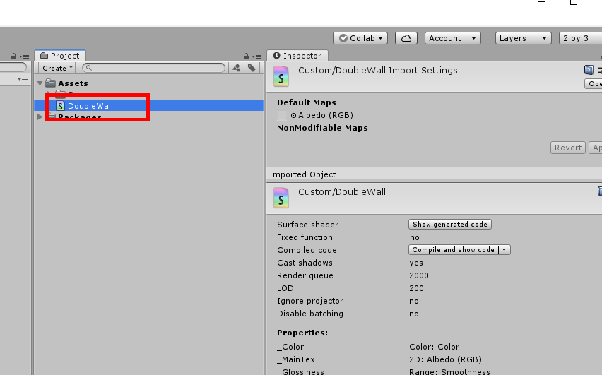The image size is (602, 375).
Task: Click the DoubleWall import settings shader icon
Action: coord(281,76)
